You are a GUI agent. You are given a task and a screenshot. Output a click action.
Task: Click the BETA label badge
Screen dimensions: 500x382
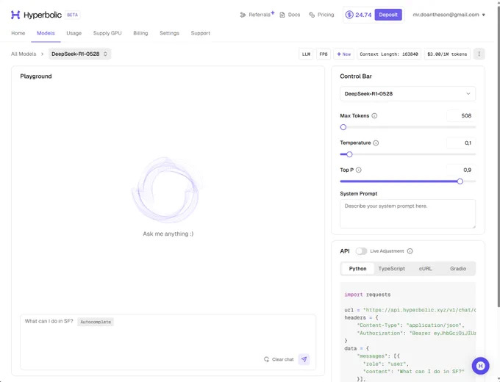click(72, 15)
